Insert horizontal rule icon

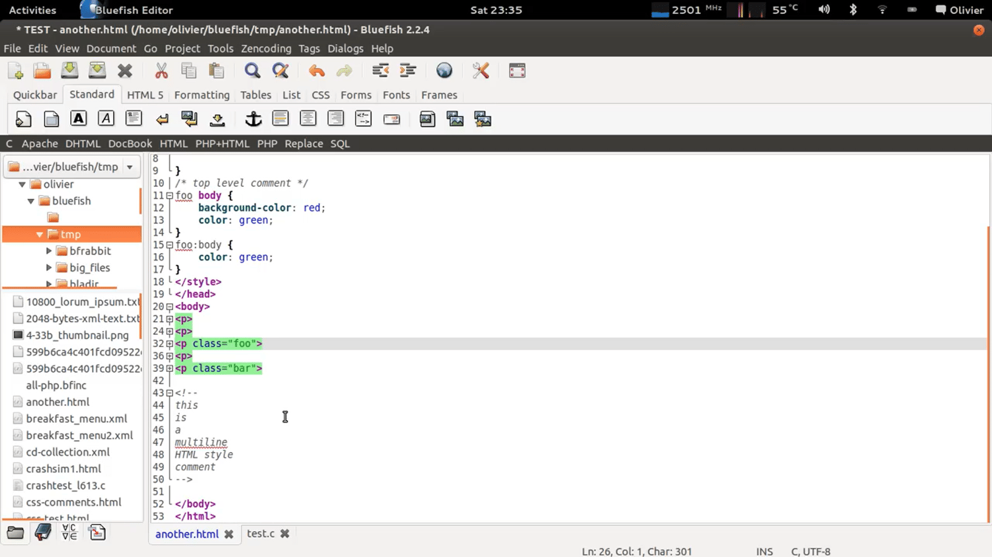[x=280, y=119]
